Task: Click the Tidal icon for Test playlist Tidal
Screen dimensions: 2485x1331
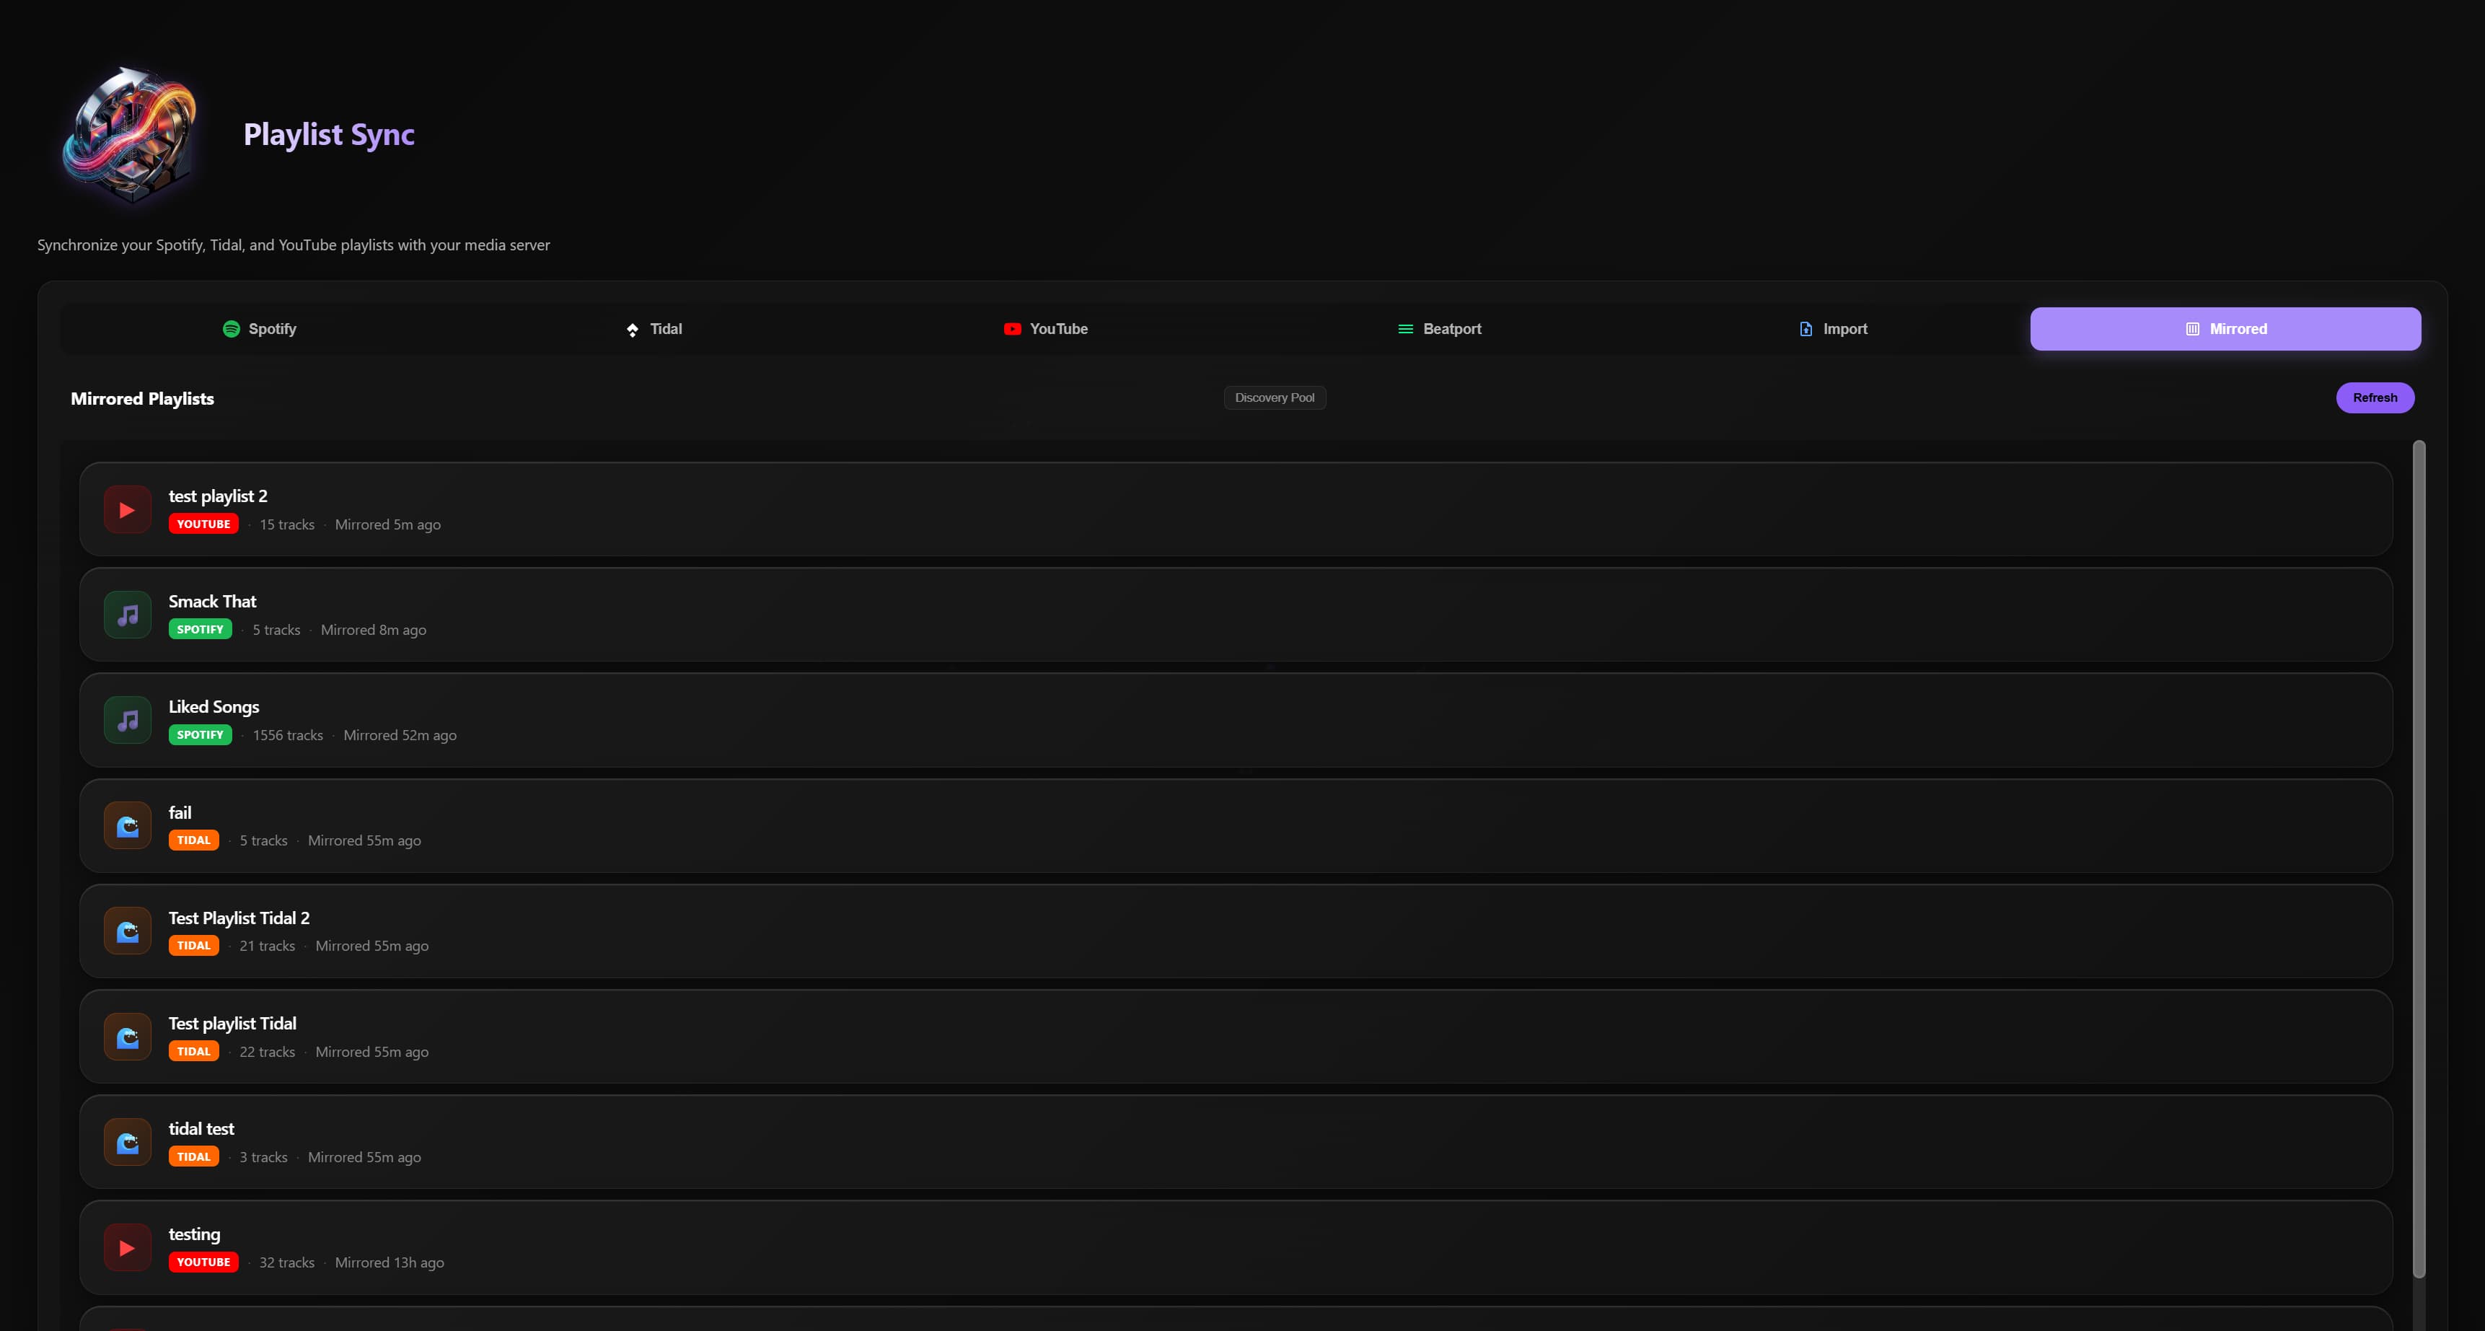Action: (x=128, y=1037)
